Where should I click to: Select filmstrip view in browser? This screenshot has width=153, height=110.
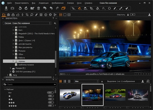click(x=69, y=81)
